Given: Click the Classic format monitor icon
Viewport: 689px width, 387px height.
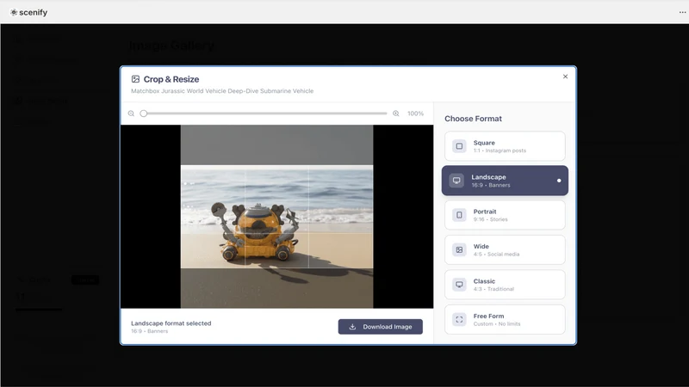Looking at the screenshot, I should tap(459, 285).
